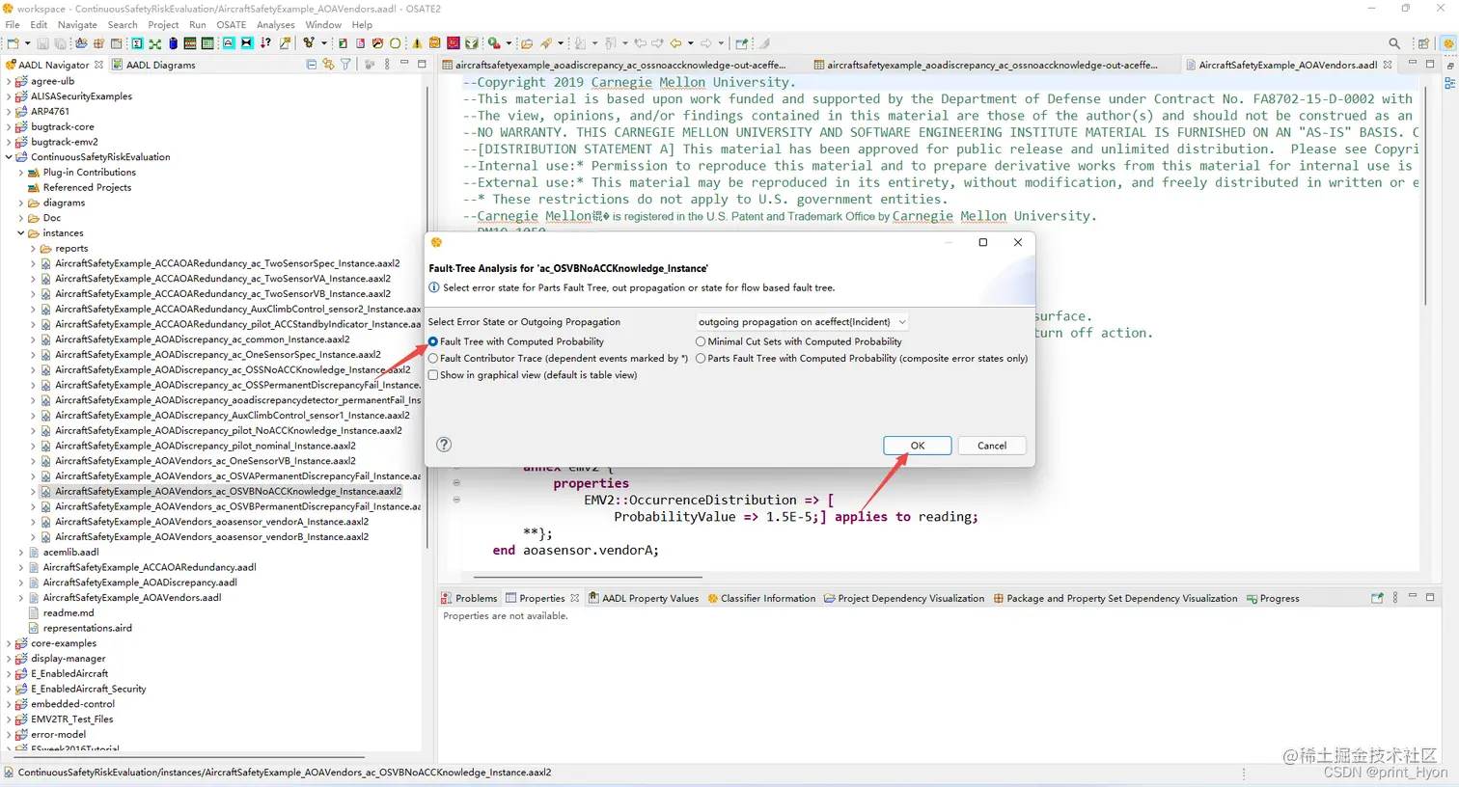1459x787 pixels.
Task: Open the Project menu
Action: [163, 25]
